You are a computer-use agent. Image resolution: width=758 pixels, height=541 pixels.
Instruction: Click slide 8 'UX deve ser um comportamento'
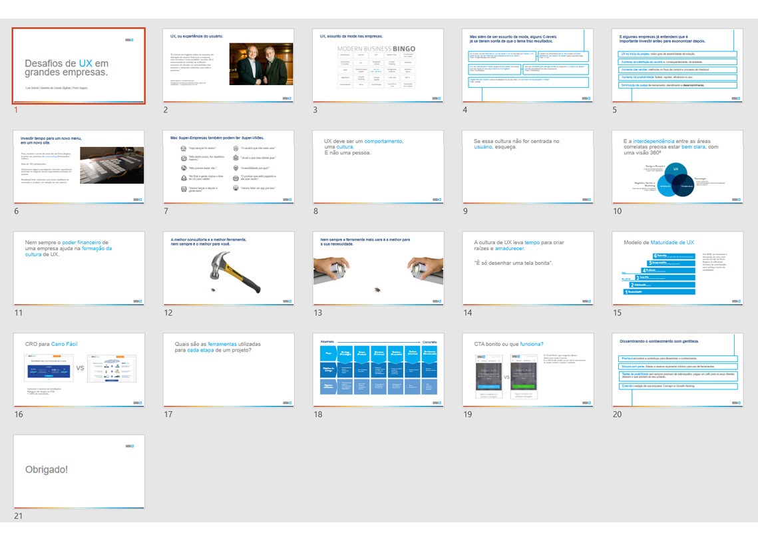379,167
